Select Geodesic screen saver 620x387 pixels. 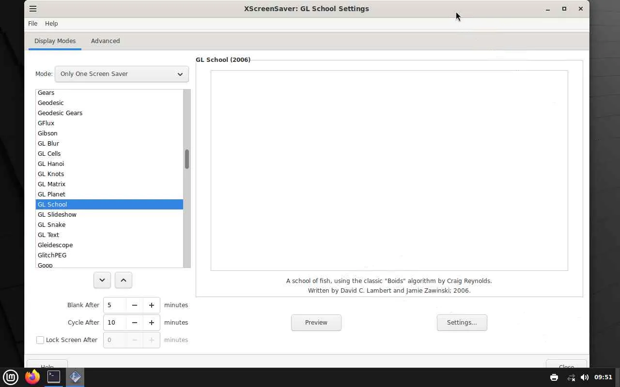pyautogui.click(x=109, y=103)
